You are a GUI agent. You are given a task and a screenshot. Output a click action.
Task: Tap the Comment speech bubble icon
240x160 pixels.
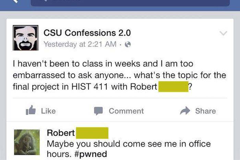(x=99, y=111)
